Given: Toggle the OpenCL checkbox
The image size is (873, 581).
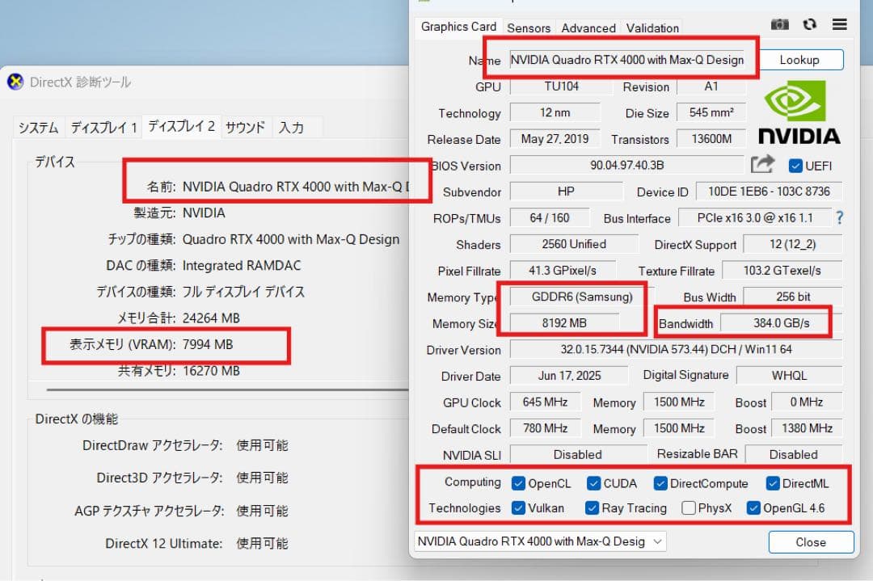Looking at the screenshot, I should [x=518, y=483].
